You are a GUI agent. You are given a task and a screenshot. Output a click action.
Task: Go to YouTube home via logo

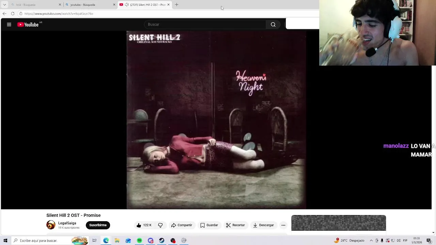[x=28, y=24]
